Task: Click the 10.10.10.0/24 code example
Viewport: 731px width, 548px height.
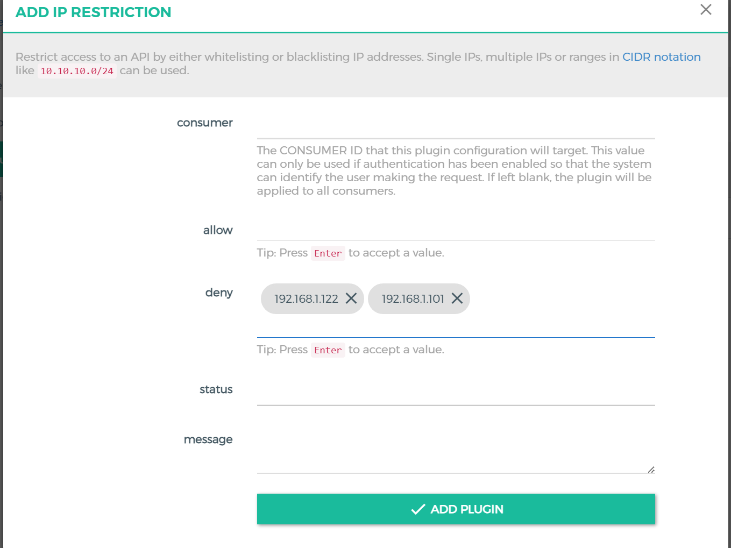Action: point(77,71)
